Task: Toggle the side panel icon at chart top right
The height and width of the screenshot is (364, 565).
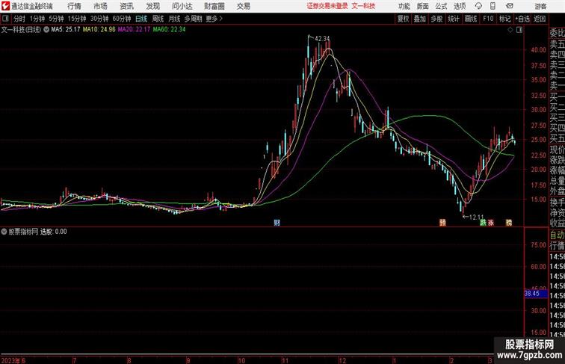Action: pos(519,30)
